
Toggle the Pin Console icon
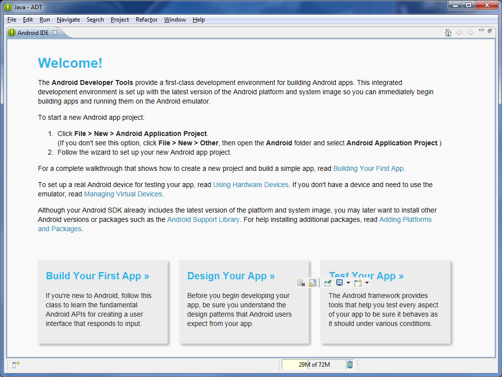(x=327, y=283)
